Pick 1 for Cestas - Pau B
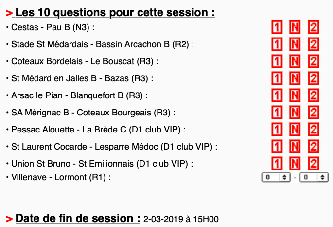This screenshot has height=227, width=333. click(x=276, y=27)
